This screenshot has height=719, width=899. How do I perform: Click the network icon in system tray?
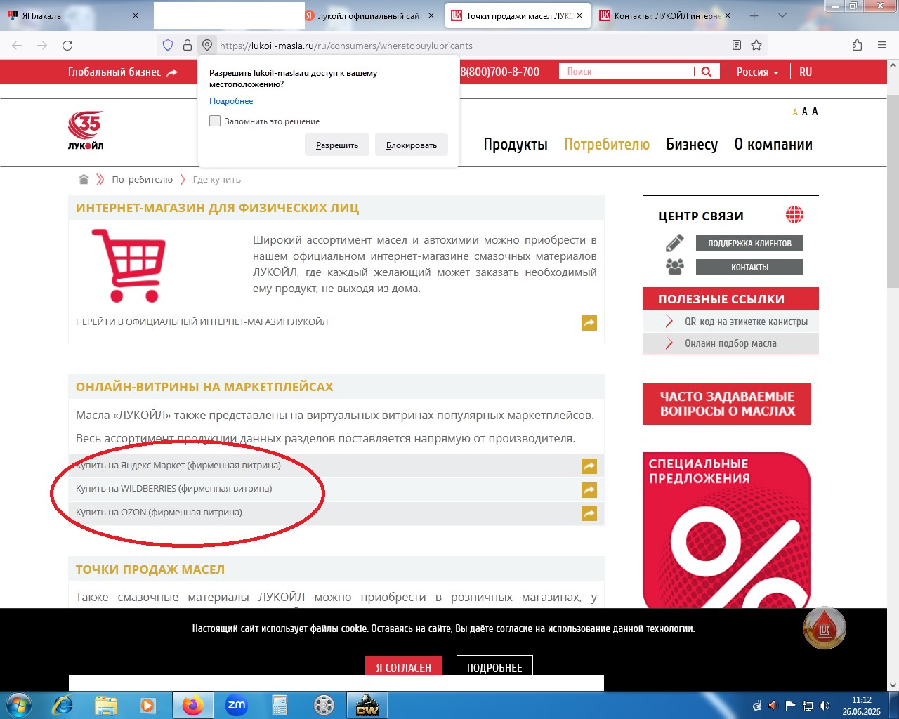808,706
